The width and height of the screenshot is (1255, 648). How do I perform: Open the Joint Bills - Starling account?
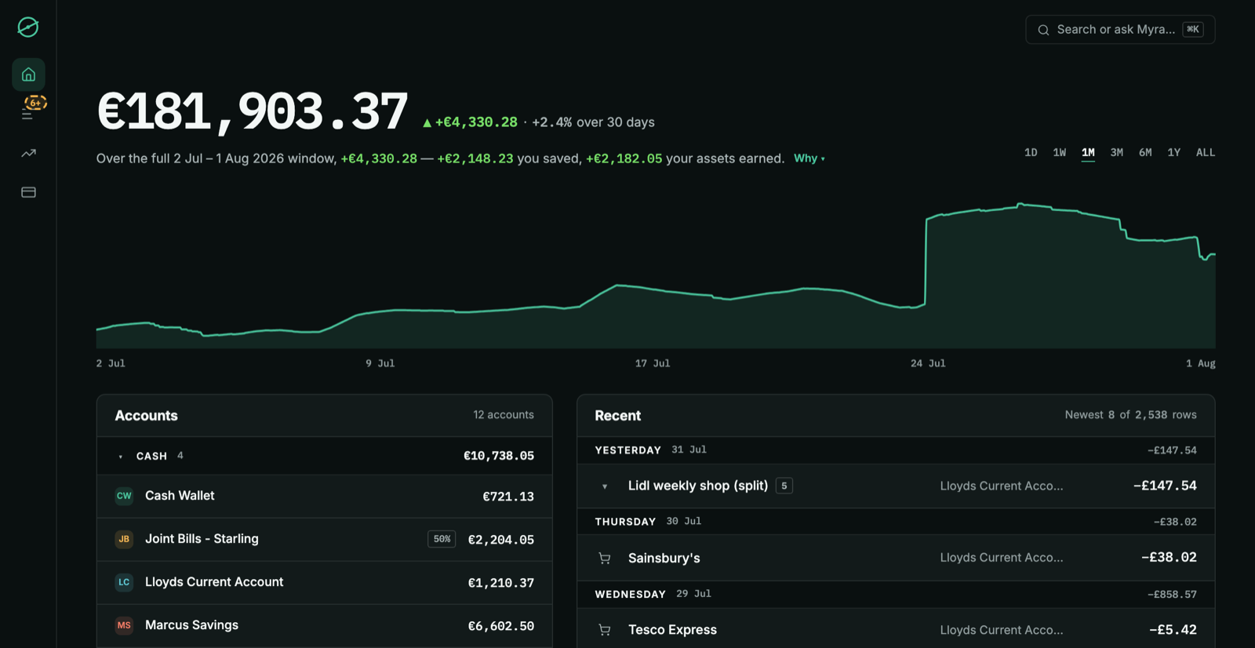tap(324, 539)
